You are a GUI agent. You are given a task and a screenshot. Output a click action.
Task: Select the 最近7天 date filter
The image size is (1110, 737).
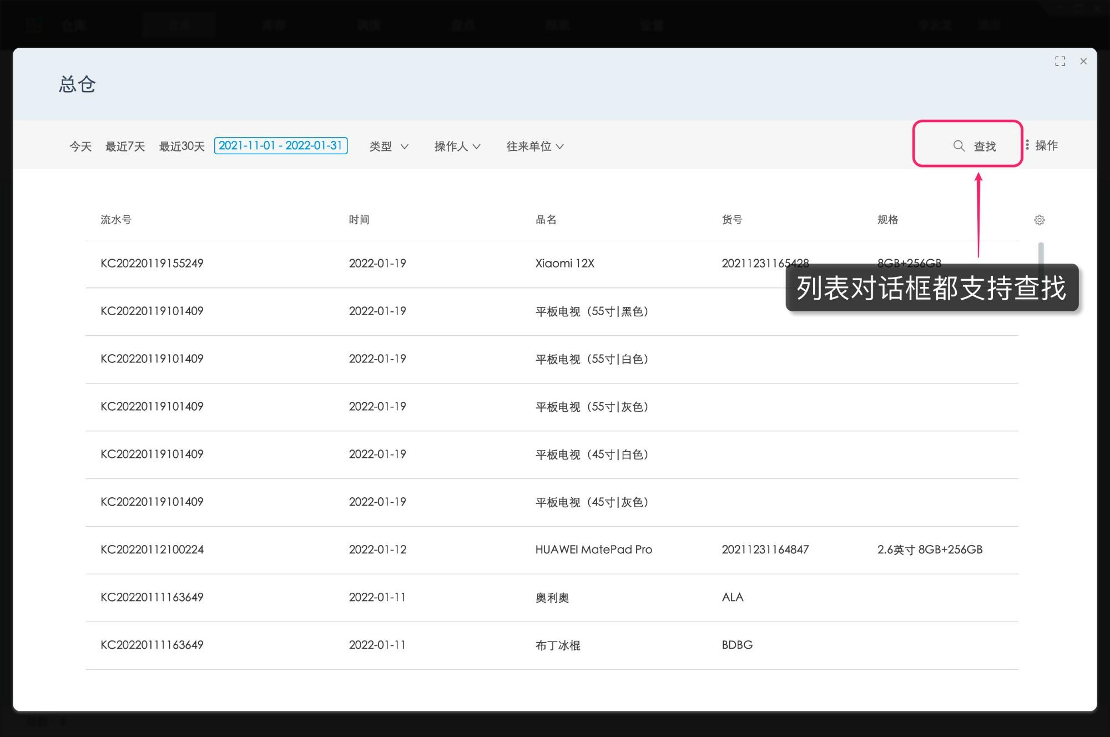pyautogui.click(x=125, y=147)
